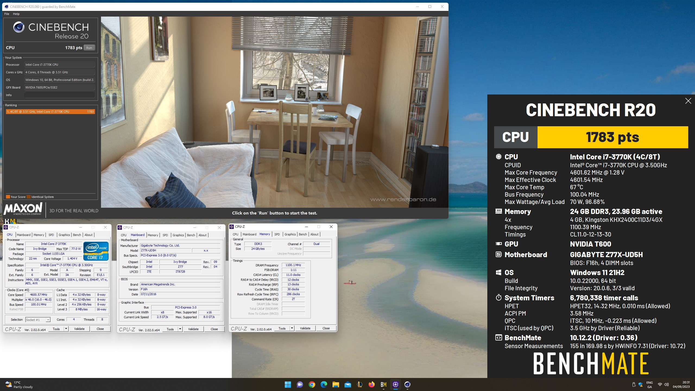
Task: Click the Core Speed value 4600.57 MHz
Action: tap(39, 295)
